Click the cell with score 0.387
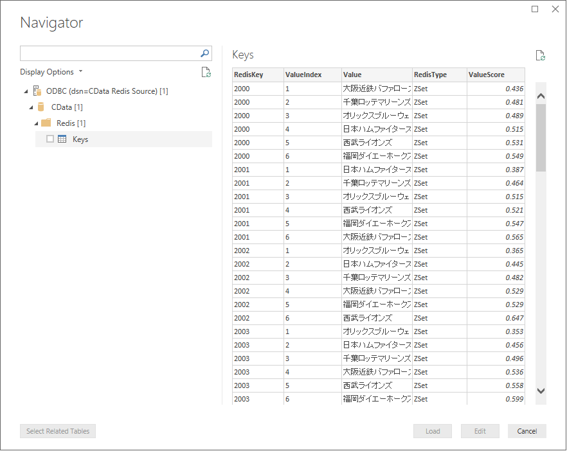 coord(496,170)
